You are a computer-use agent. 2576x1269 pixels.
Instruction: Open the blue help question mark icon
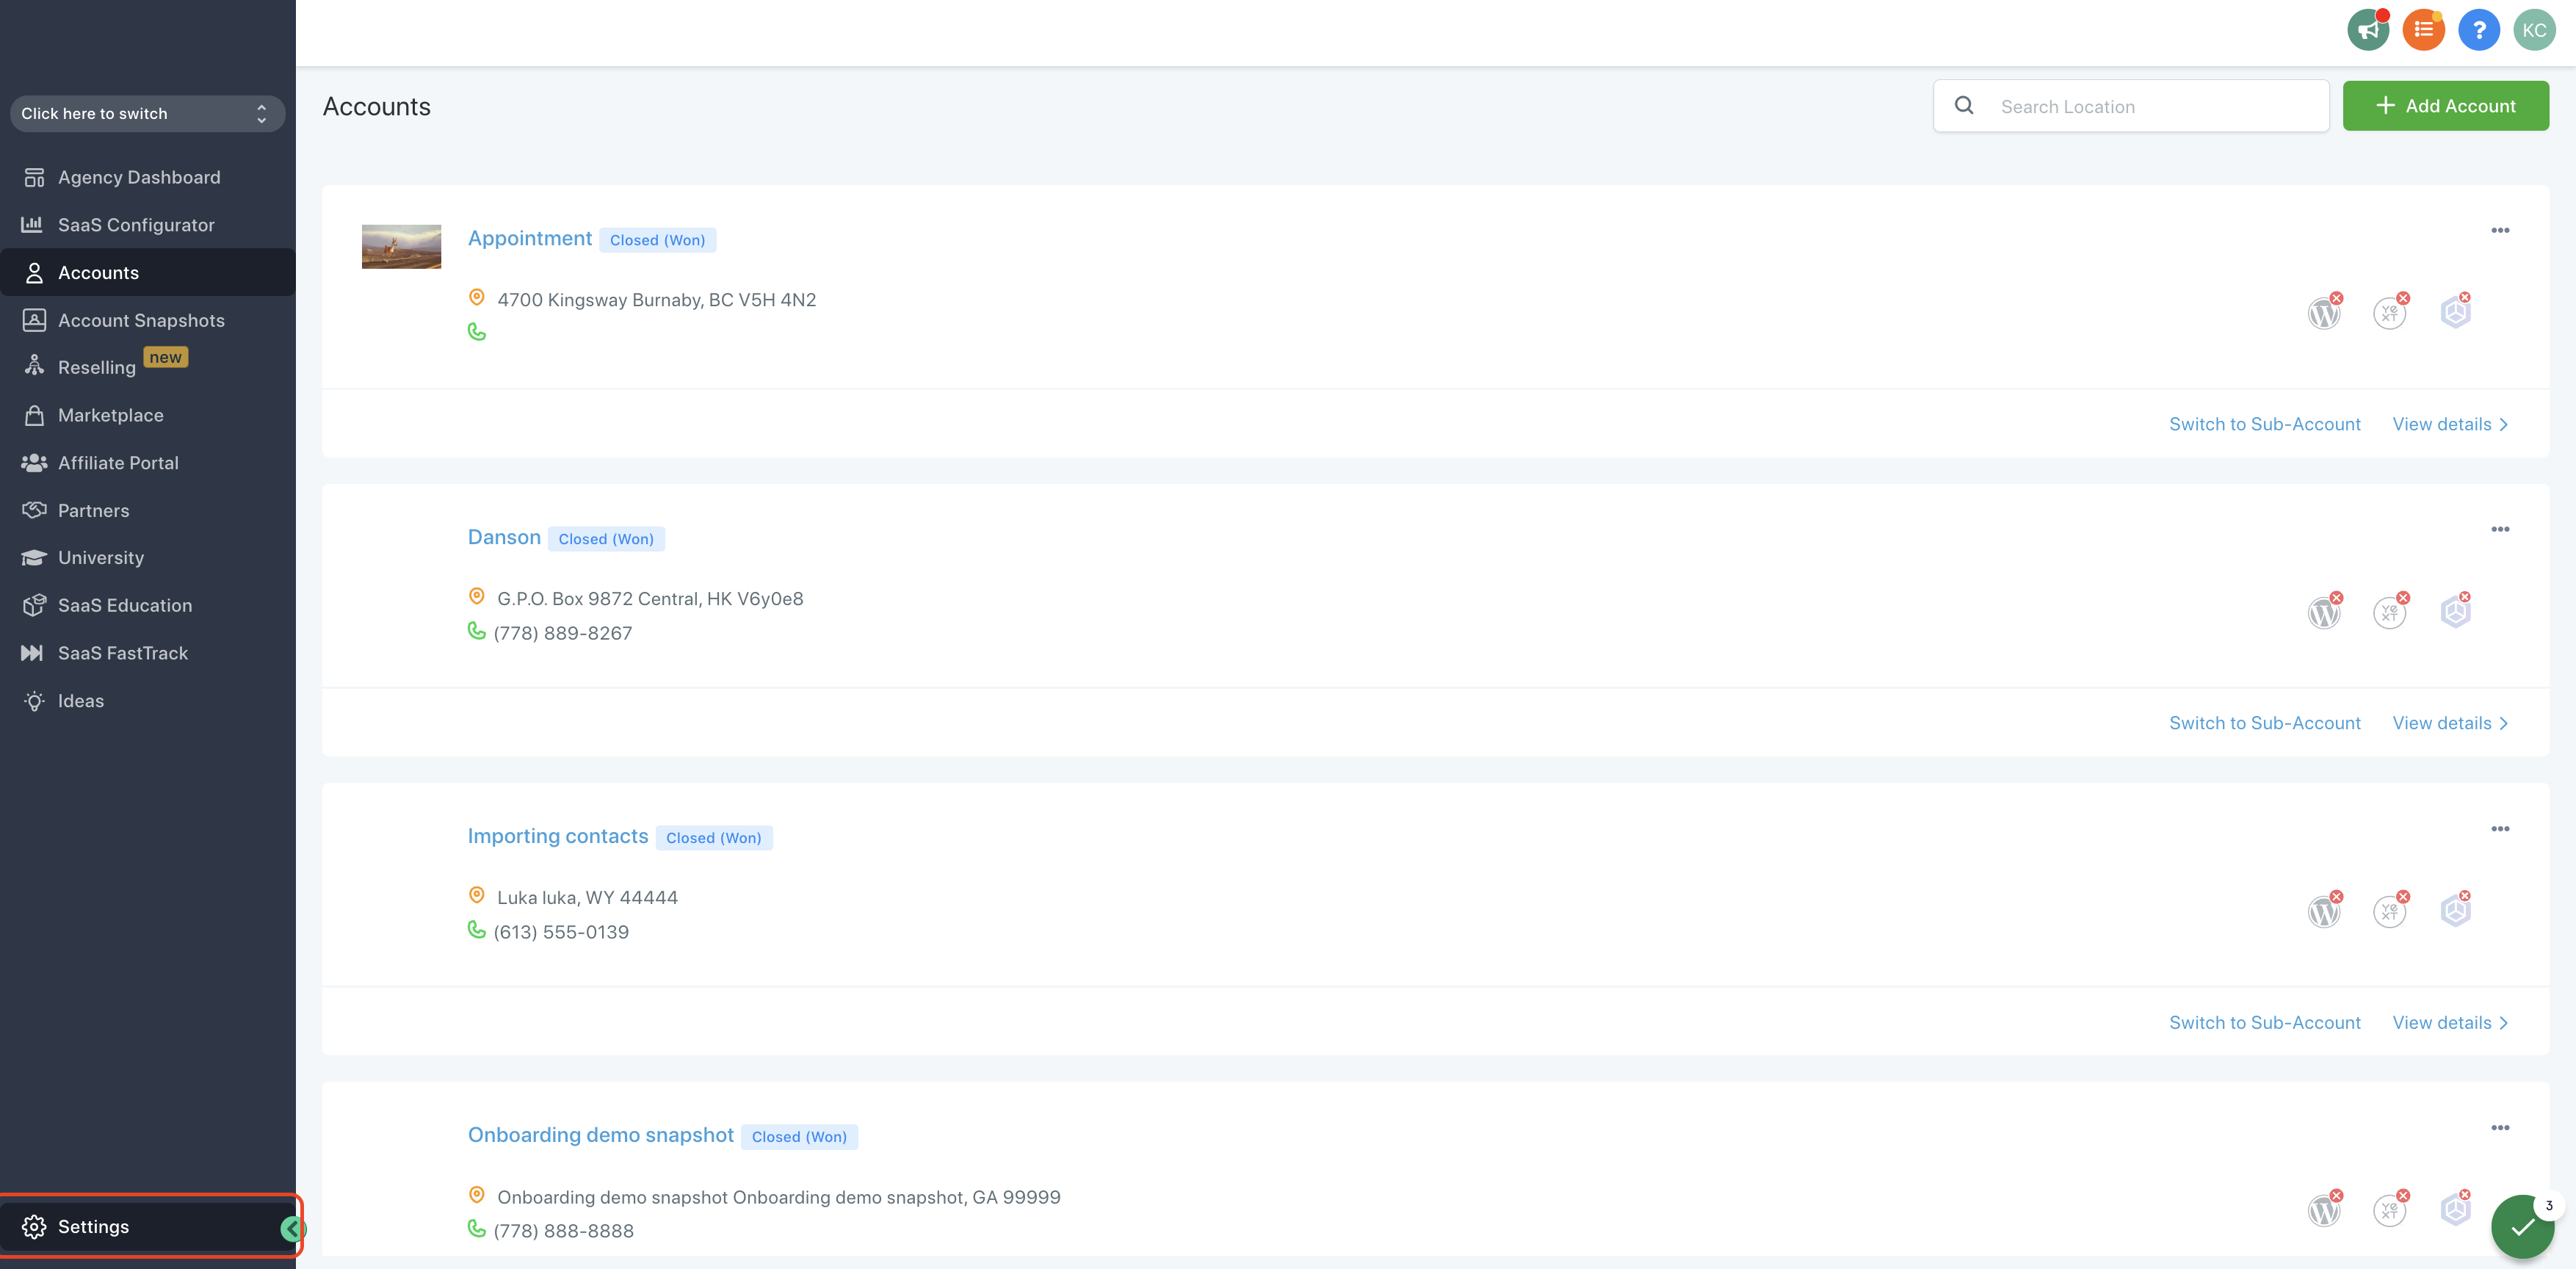2478,30
